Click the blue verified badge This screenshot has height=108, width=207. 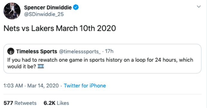[x=76, y=7]
